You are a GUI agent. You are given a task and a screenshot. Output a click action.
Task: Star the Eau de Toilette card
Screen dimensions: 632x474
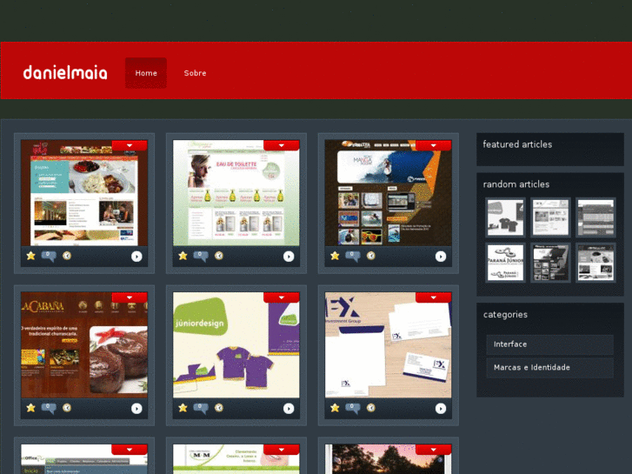[x=183, y=256]
